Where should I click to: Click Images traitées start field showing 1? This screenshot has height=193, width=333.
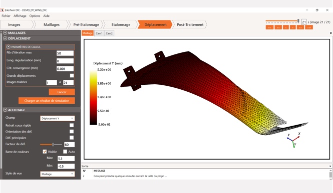coord(52,83)
